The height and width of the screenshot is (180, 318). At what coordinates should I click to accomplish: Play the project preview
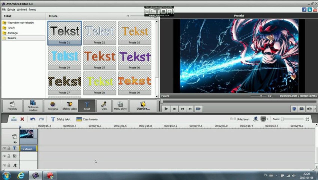click(x=166, y=109)
